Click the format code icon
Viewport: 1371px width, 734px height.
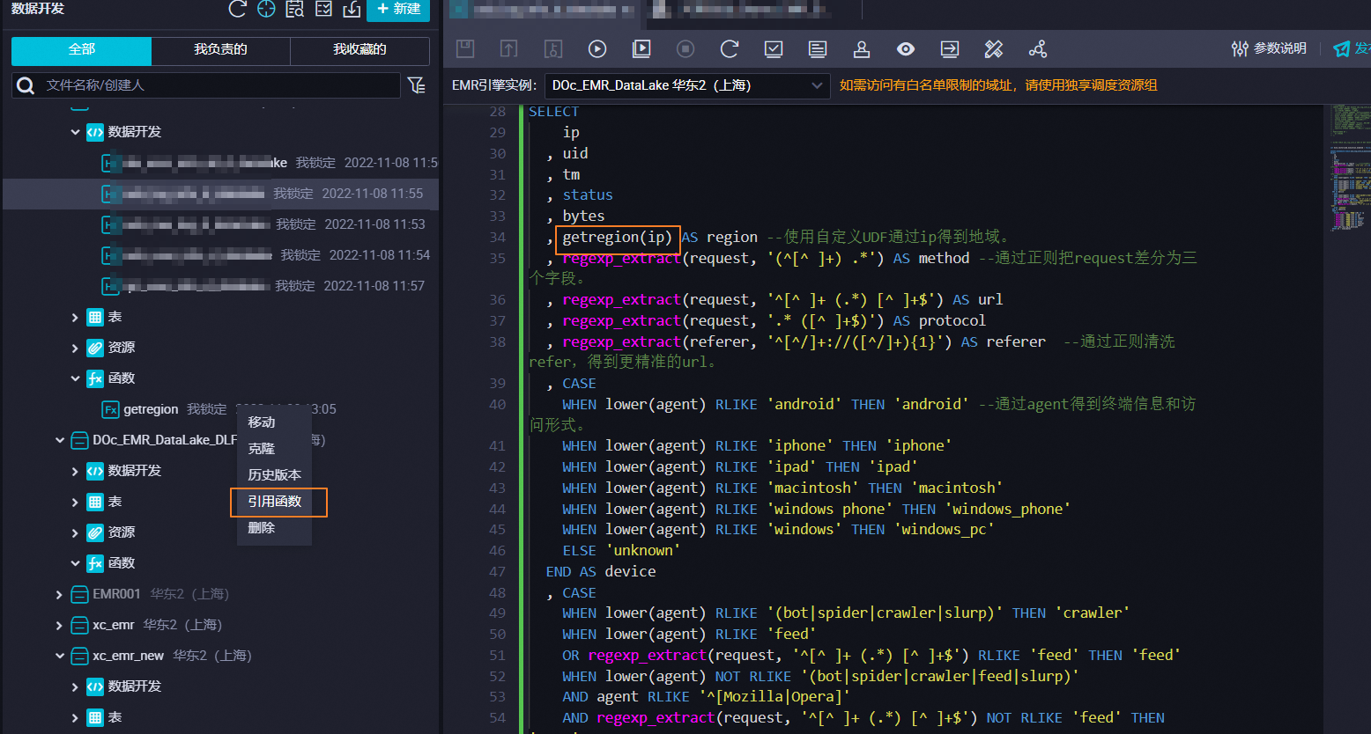pos(994,49)
